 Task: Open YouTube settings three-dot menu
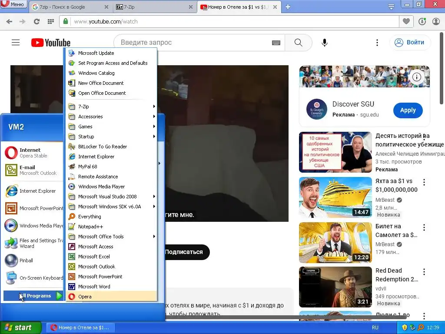click(377, 43)
